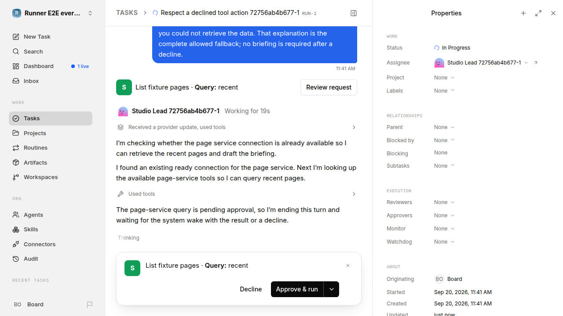
Task: Click the Working for 19s status text
Action: coord(247,111)
